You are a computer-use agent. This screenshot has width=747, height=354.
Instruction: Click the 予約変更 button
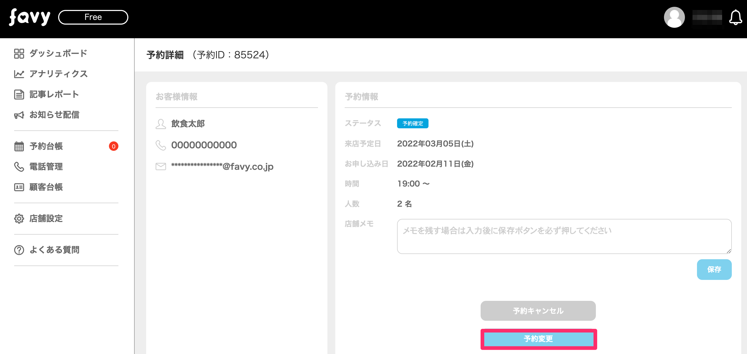click(x=539, y=339)
